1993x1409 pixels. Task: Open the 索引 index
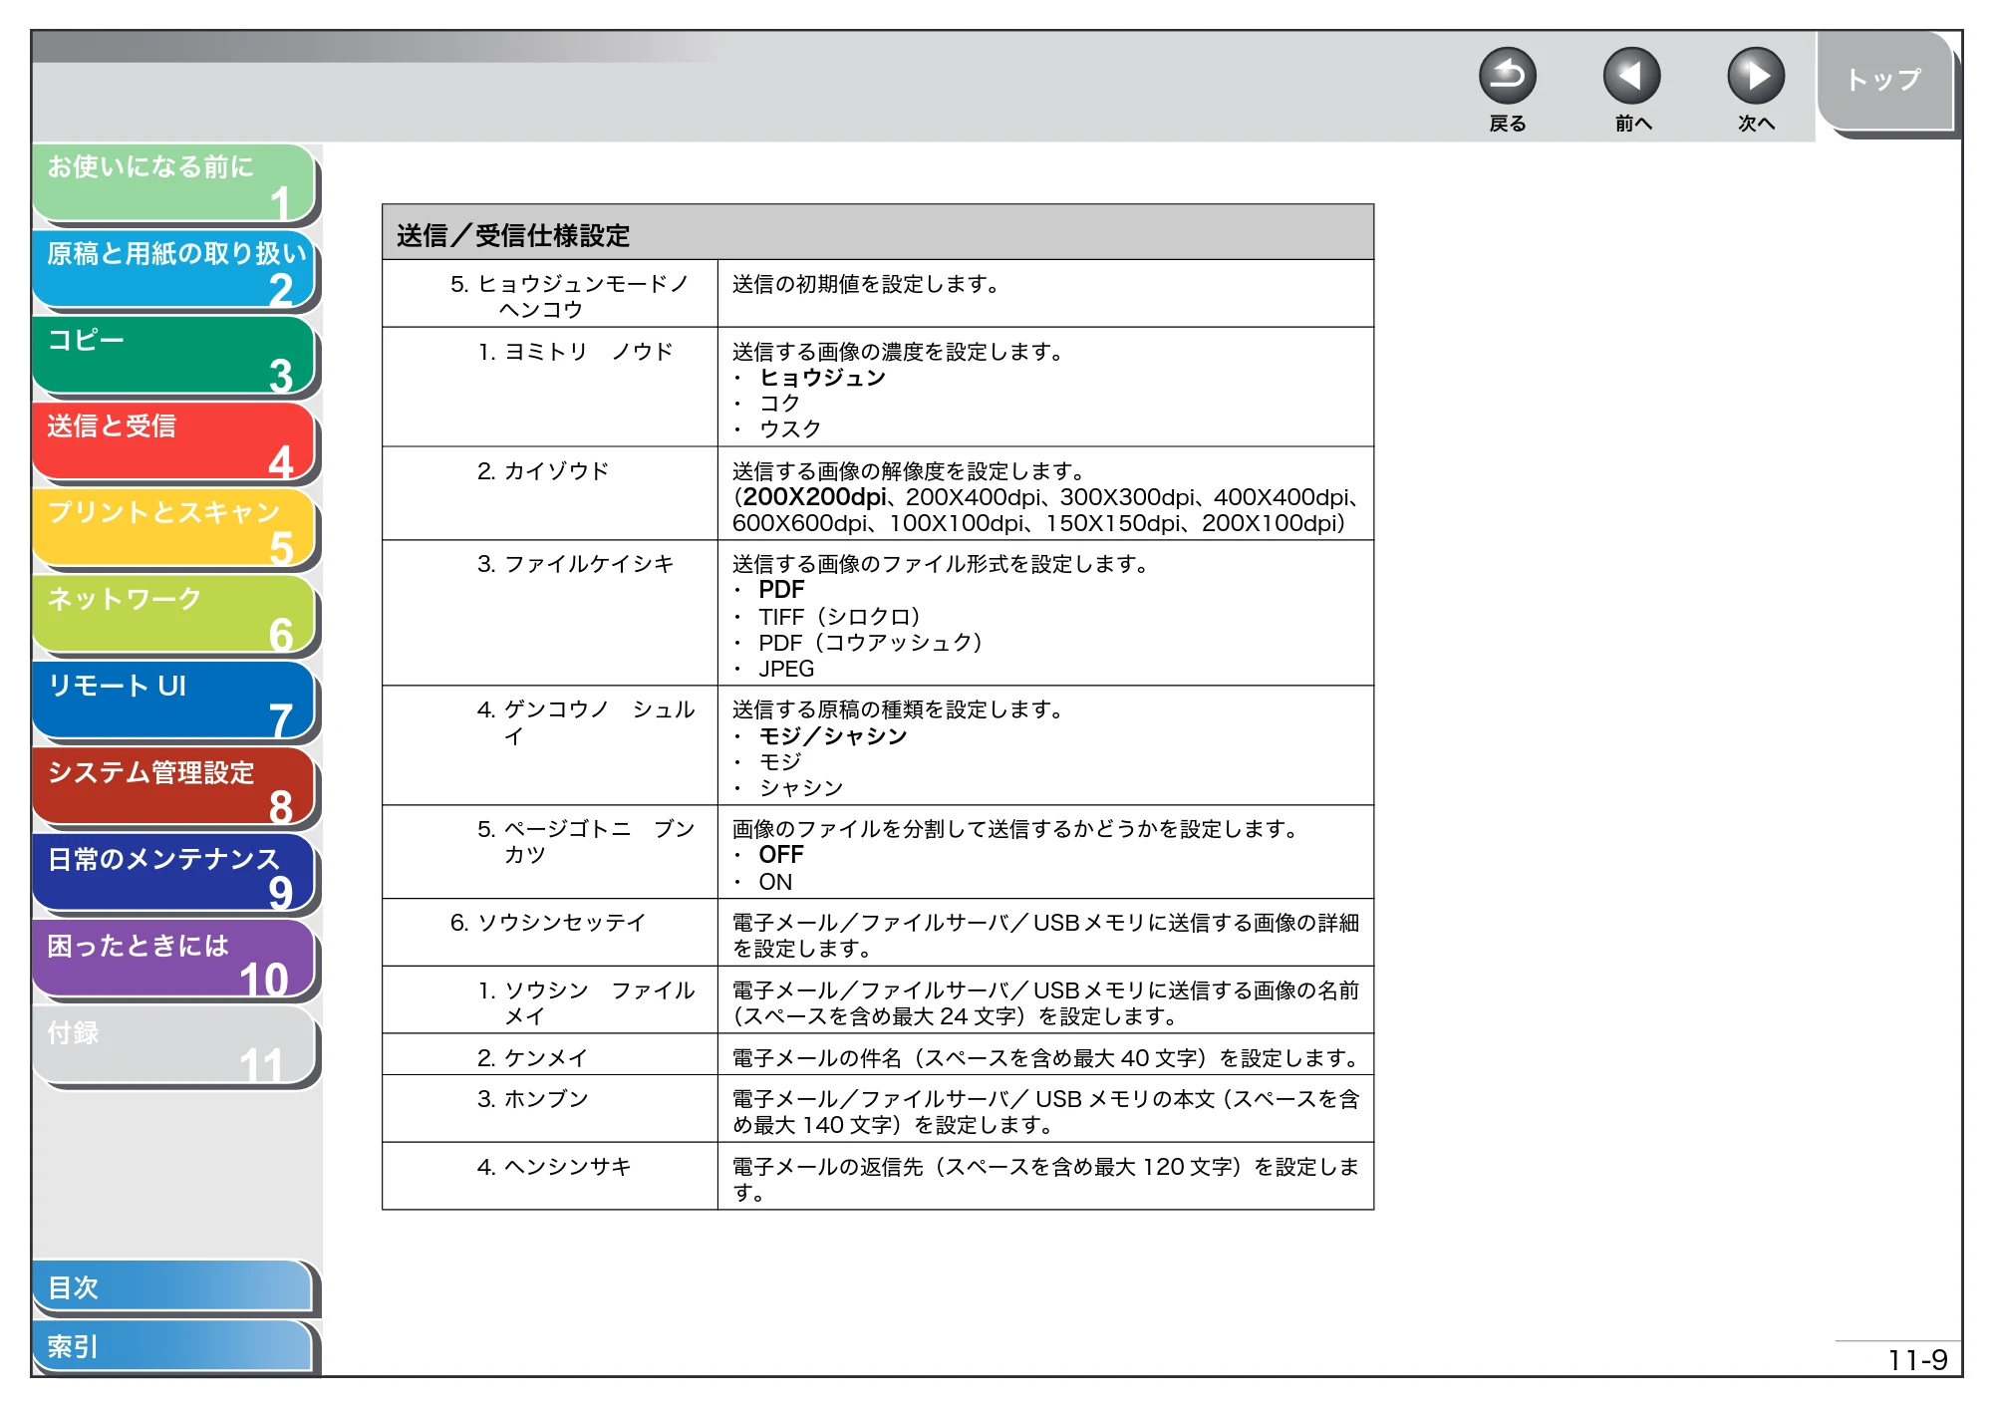point(172,1346)
